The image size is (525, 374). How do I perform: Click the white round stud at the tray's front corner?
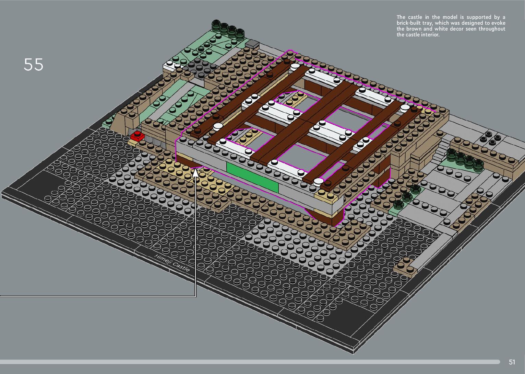coord(319,181)
